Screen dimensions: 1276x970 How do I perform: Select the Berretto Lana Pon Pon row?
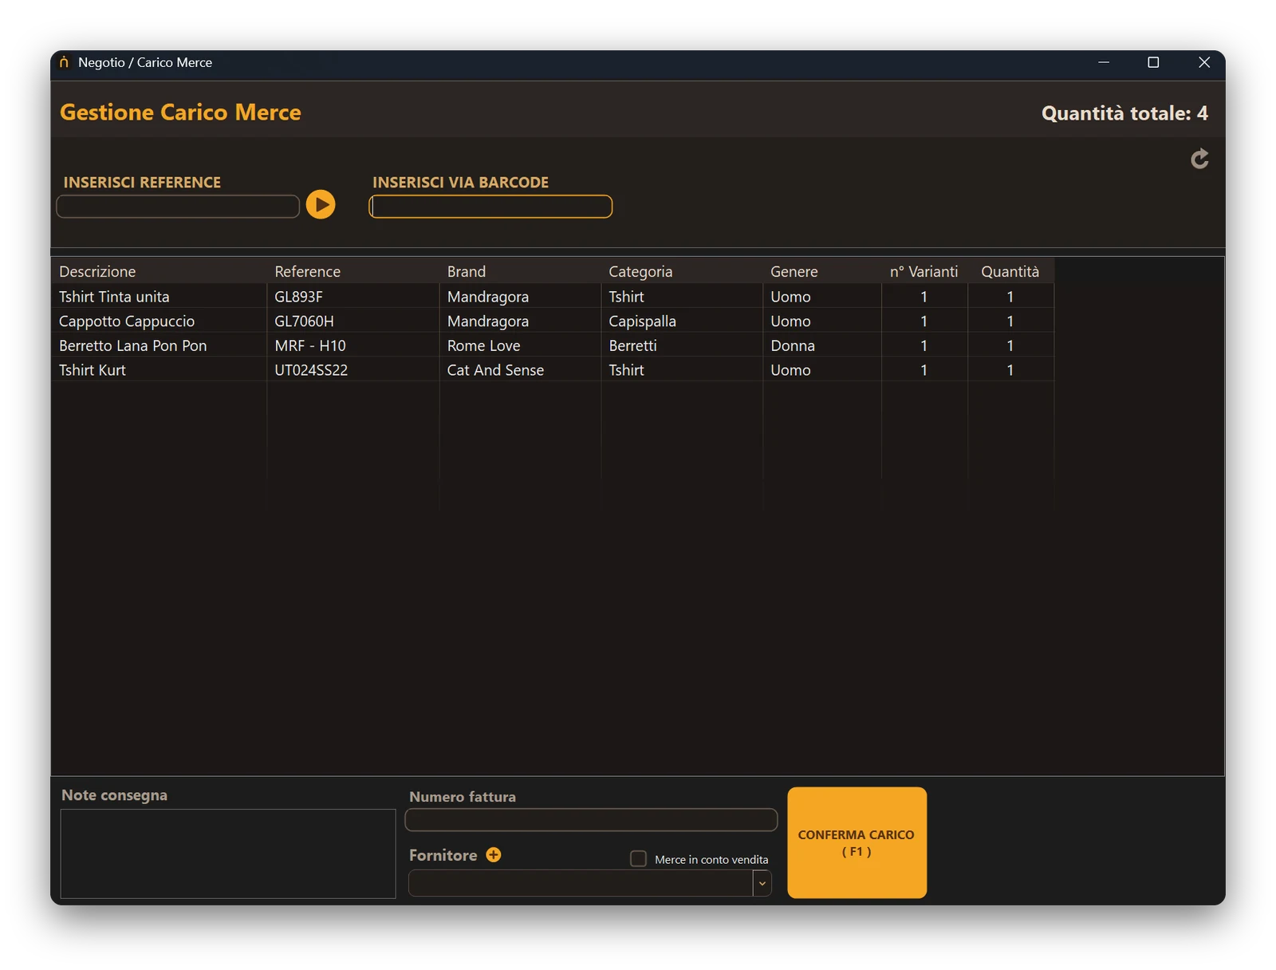[553, 345]
